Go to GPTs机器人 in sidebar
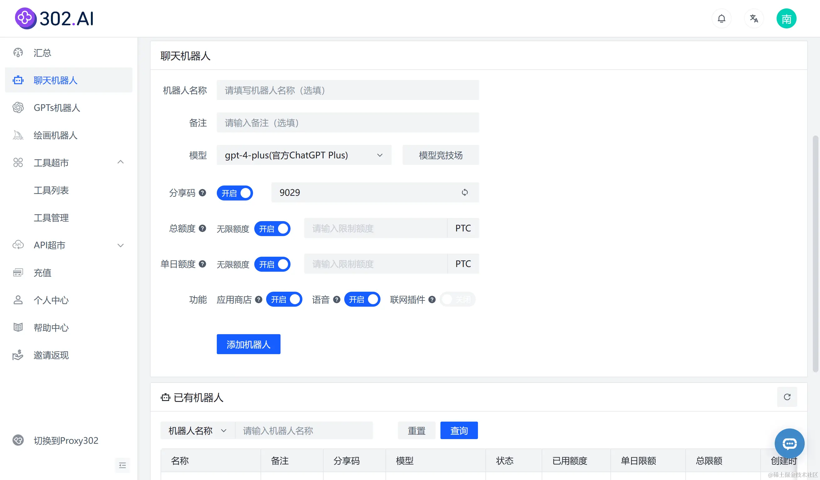 (57, 108)
